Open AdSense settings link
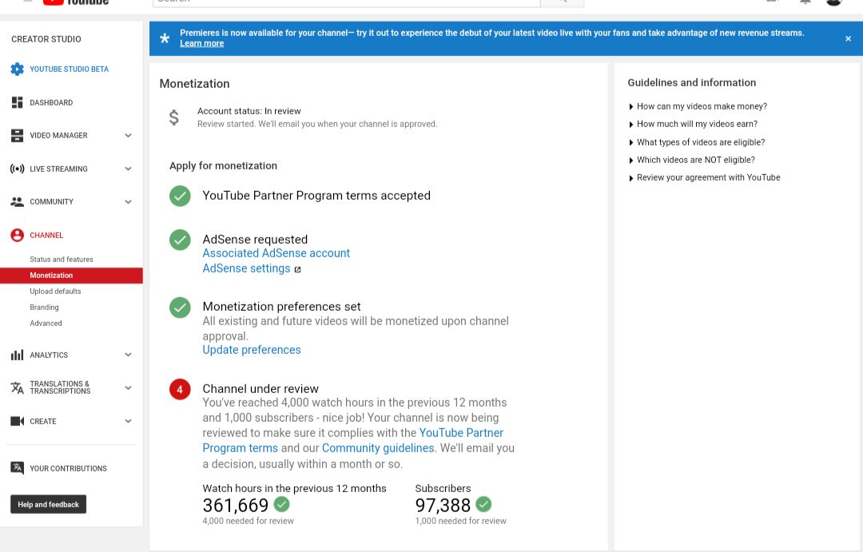 tap(246, 268)
